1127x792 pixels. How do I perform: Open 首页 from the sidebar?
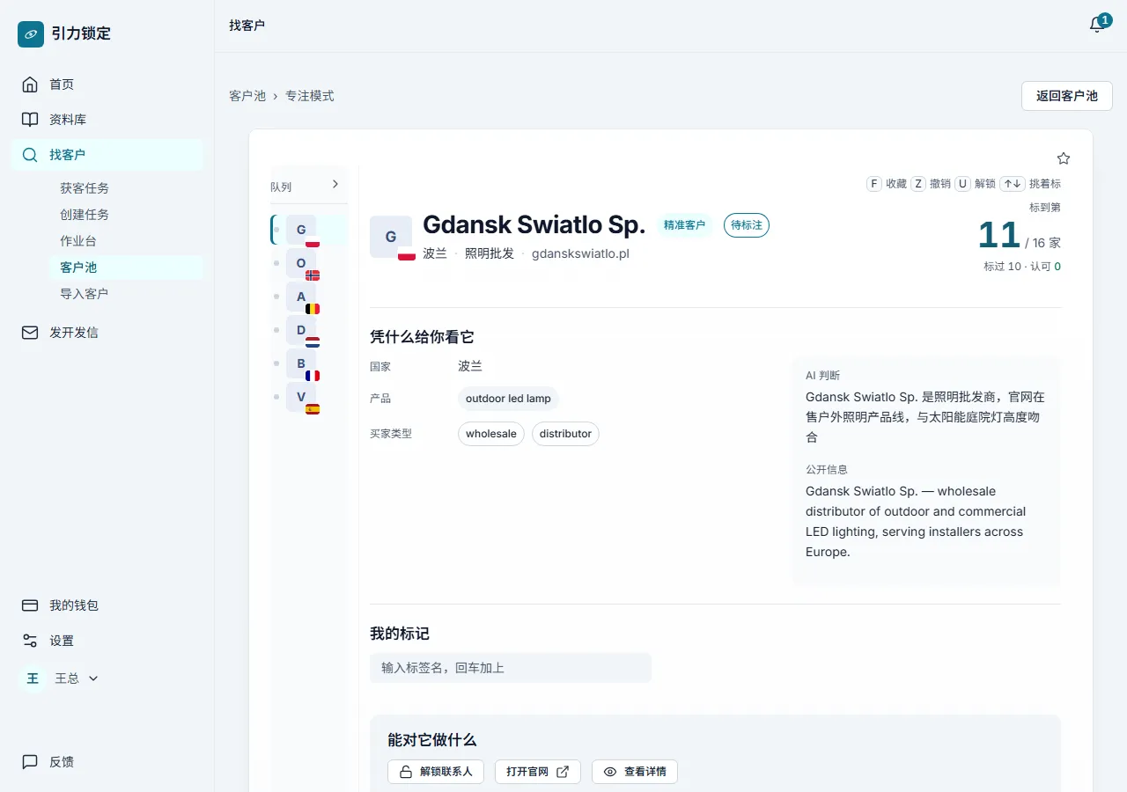click(107, 84)
